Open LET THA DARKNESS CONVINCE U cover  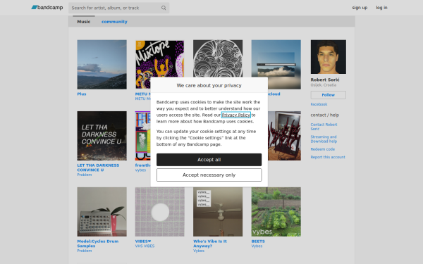(x=102, y=136)
